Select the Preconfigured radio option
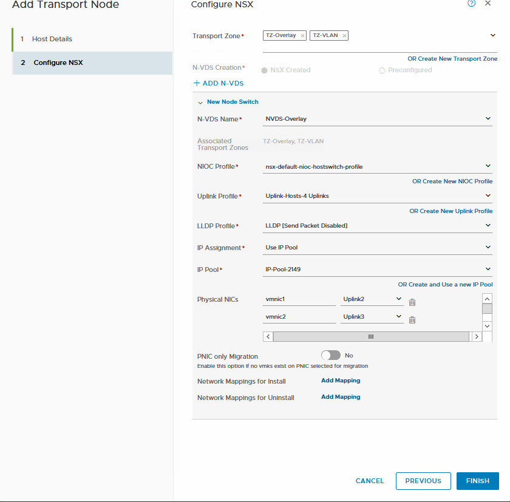Screen dimensions: 510x502 [382, 70]
